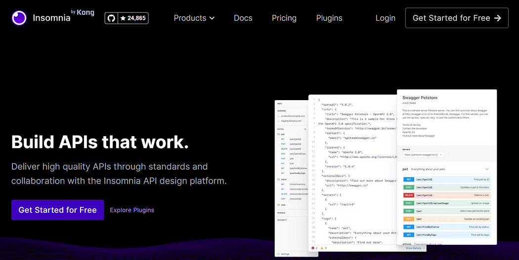Click the "name": "Apache 2.0" code line
Image resolution: width=519 pixels, height=260 pixels.
[x=345, y=152]
